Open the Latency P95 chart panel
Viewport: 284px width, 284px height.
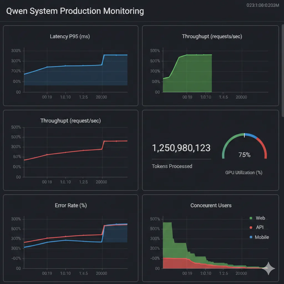pos(70,65)
